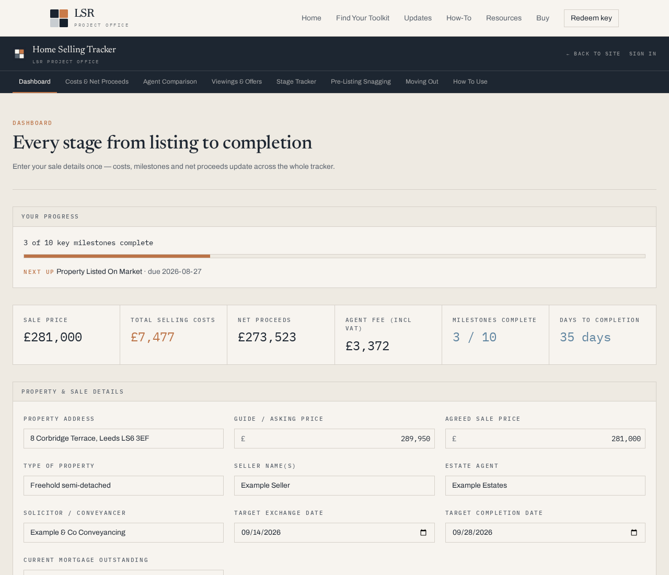Switch to Costs & Net Proceeds tab
669x575 pixels.
[97, 82]
